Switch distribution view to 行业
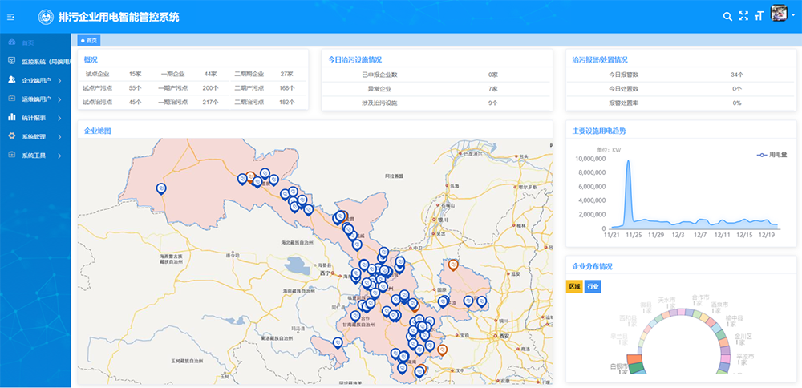Image resolution: width=802 pixels, height=388 pixels. pos(593,286)
